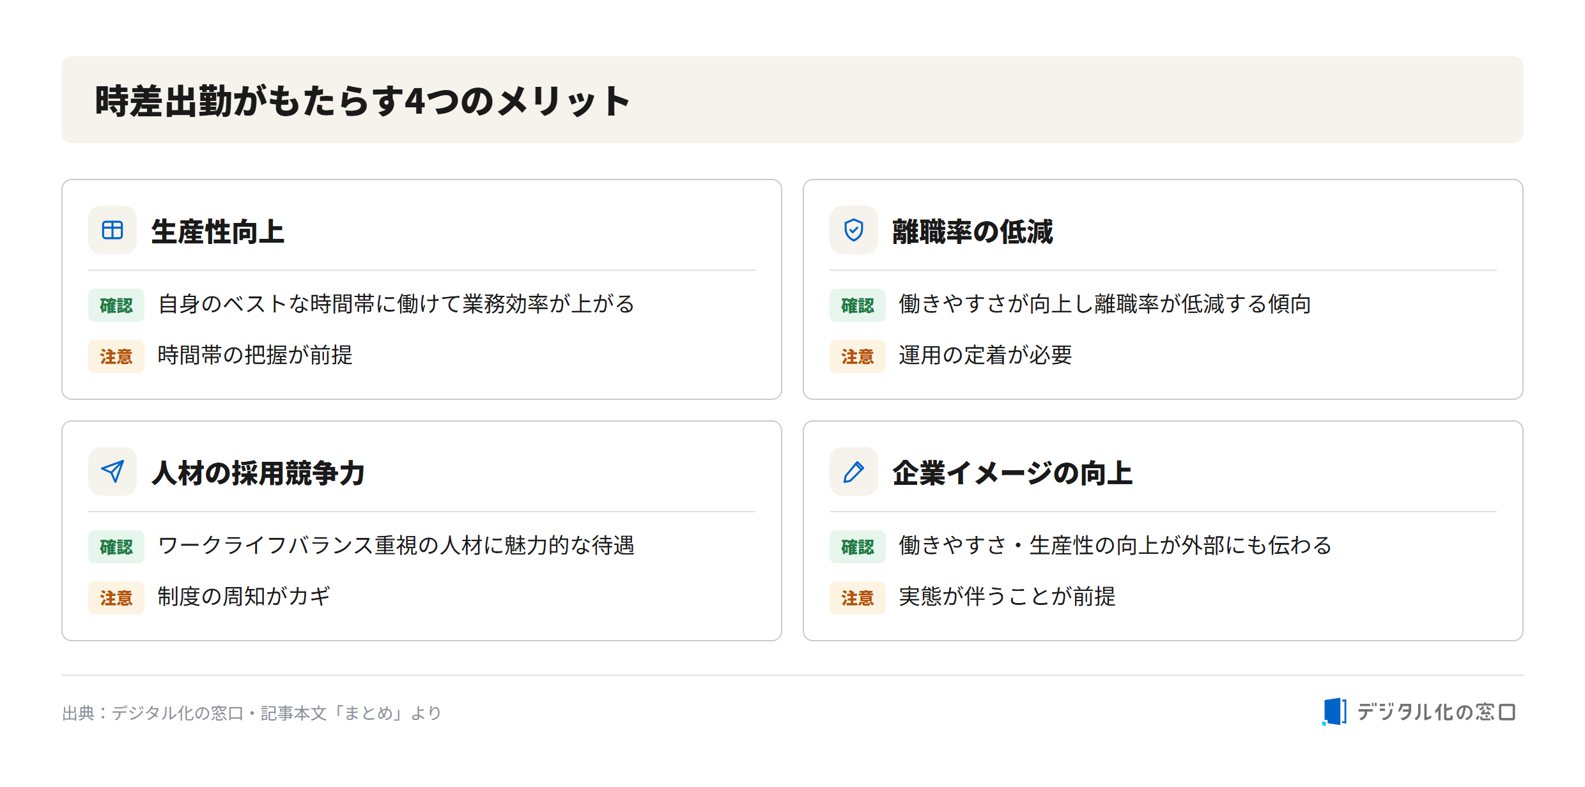
Task: Select the text 時間帯の把握が前提
Action: point(255,355)
